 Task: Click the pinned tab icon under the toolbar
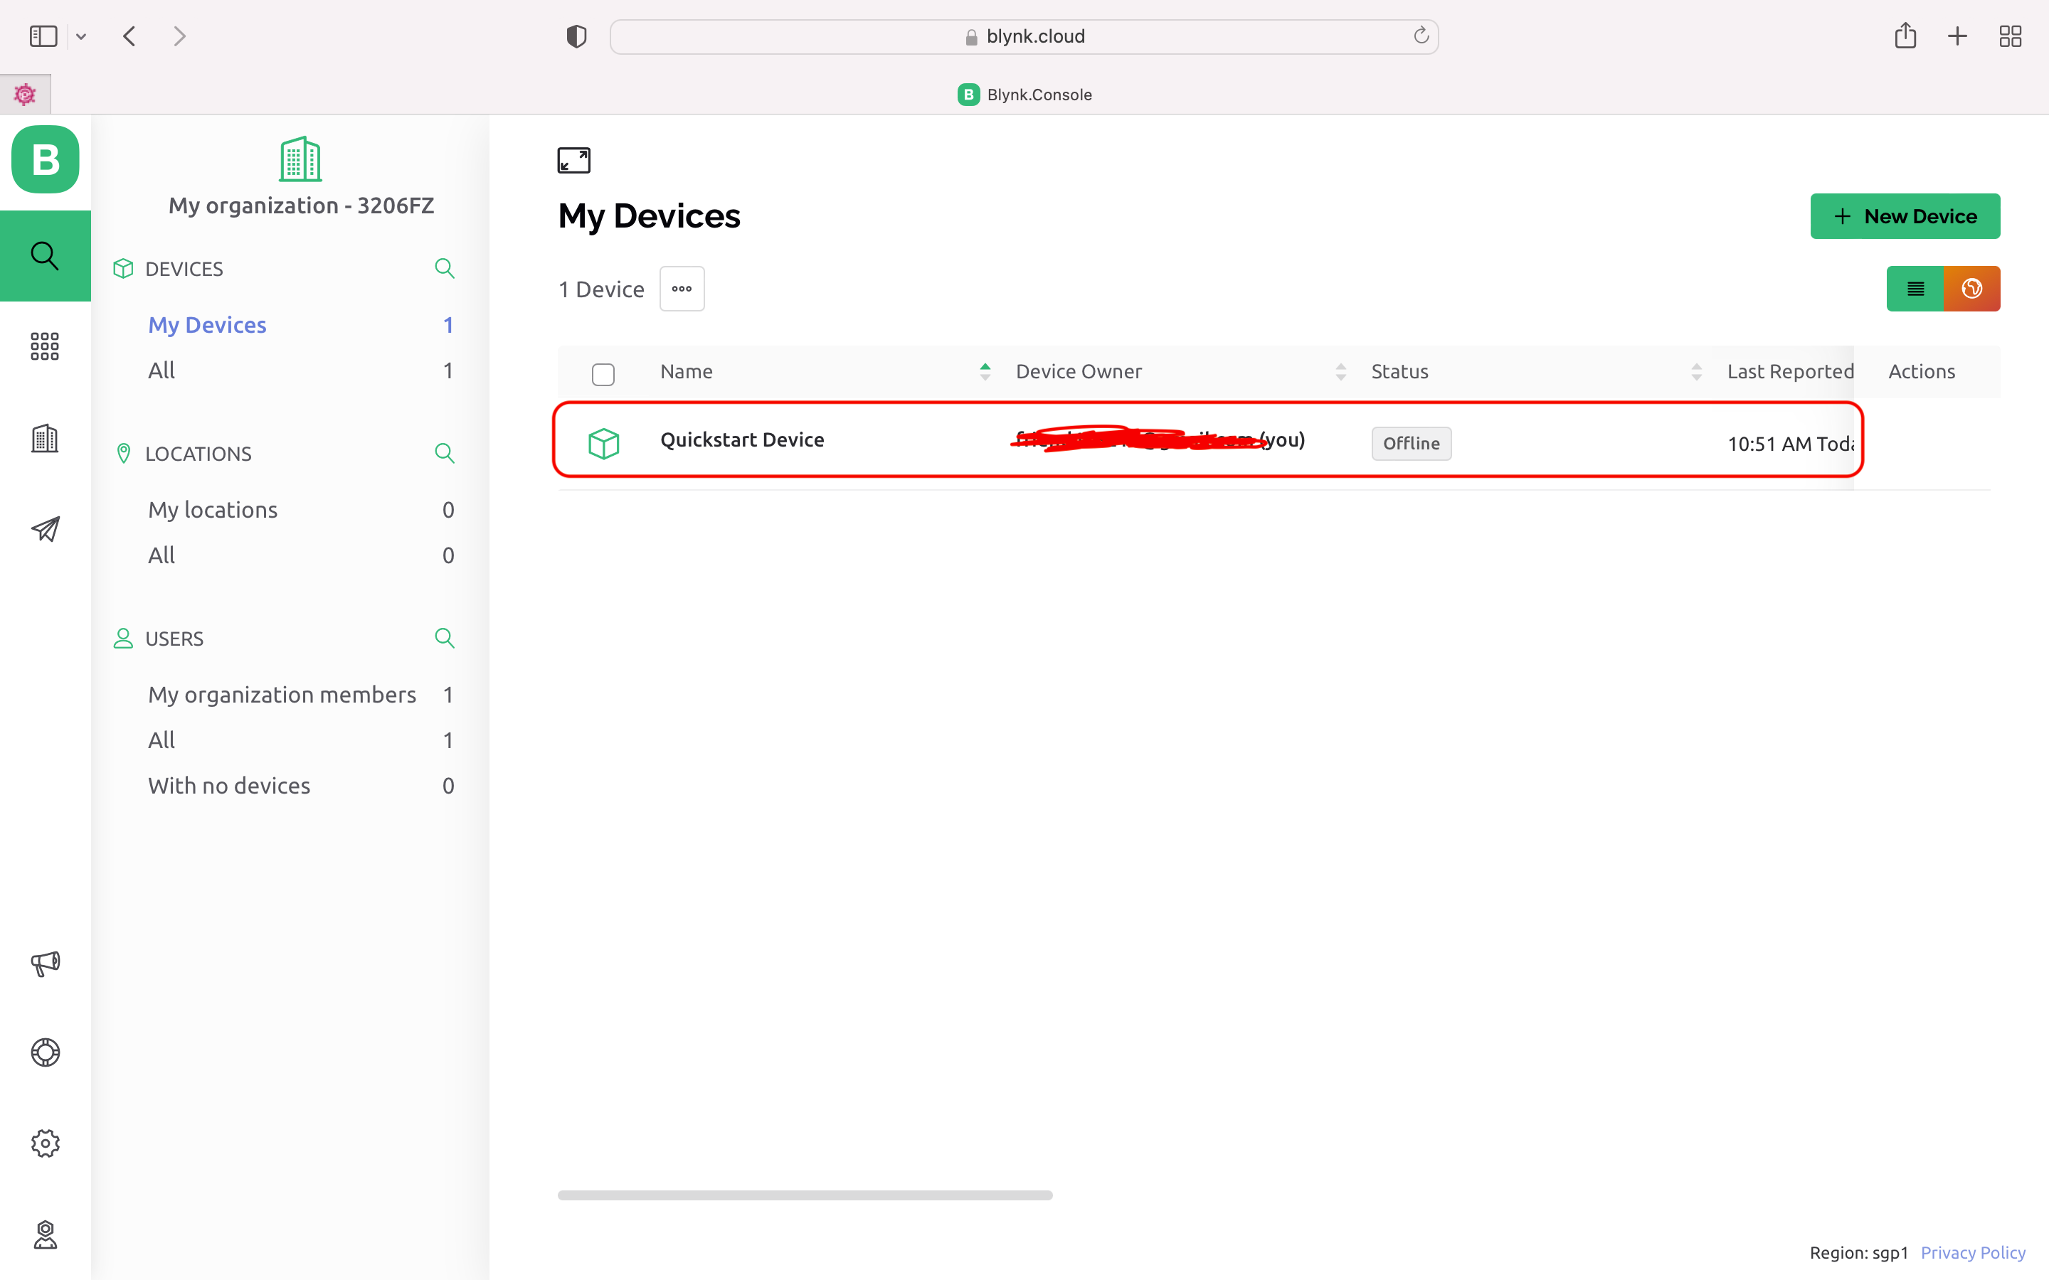point(26,94)
